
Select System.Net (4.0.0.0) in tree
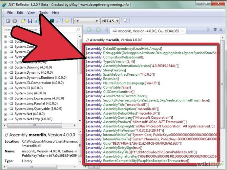[30, 114]
